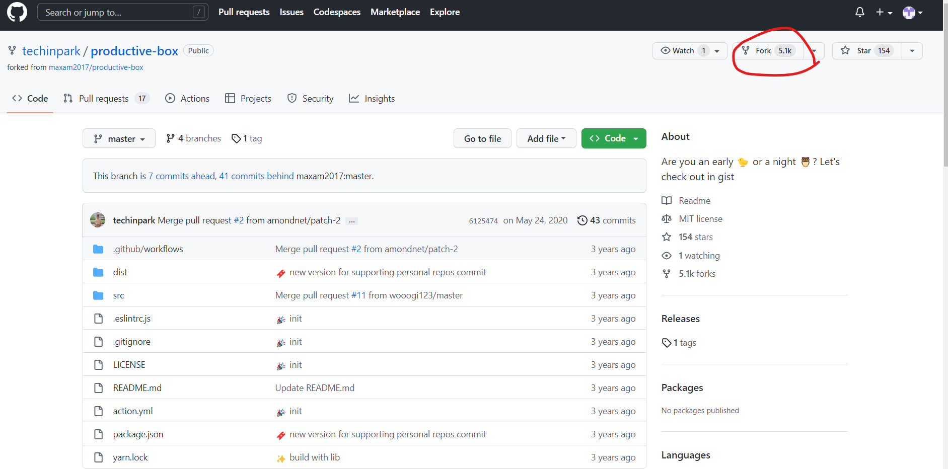This screenshot has height=469, width=948.
Task: Open the 1 tags link under Releases
Action: tap(679, 343)
